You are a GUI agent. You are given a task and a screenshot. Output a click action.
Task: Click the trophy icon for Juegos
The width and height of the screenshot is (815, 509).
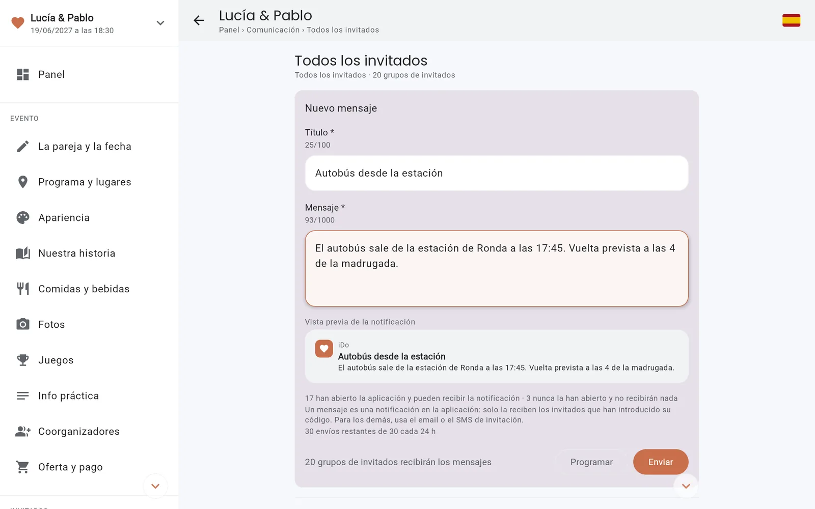pyautogui.click(x=23, y=360)
